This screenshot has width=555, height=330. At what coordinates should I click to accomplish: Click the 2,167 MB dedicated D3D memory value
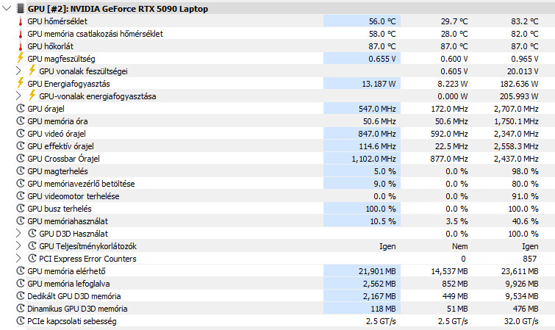point(379,296)
